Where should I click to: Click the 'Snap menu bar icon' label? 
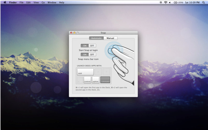point(88,59)
